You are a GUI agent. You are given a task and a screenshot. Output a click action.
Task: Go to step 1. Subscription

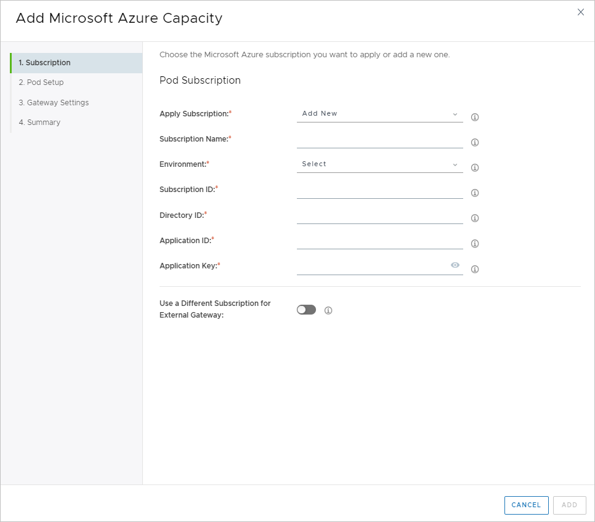click(x=76, y=63)
